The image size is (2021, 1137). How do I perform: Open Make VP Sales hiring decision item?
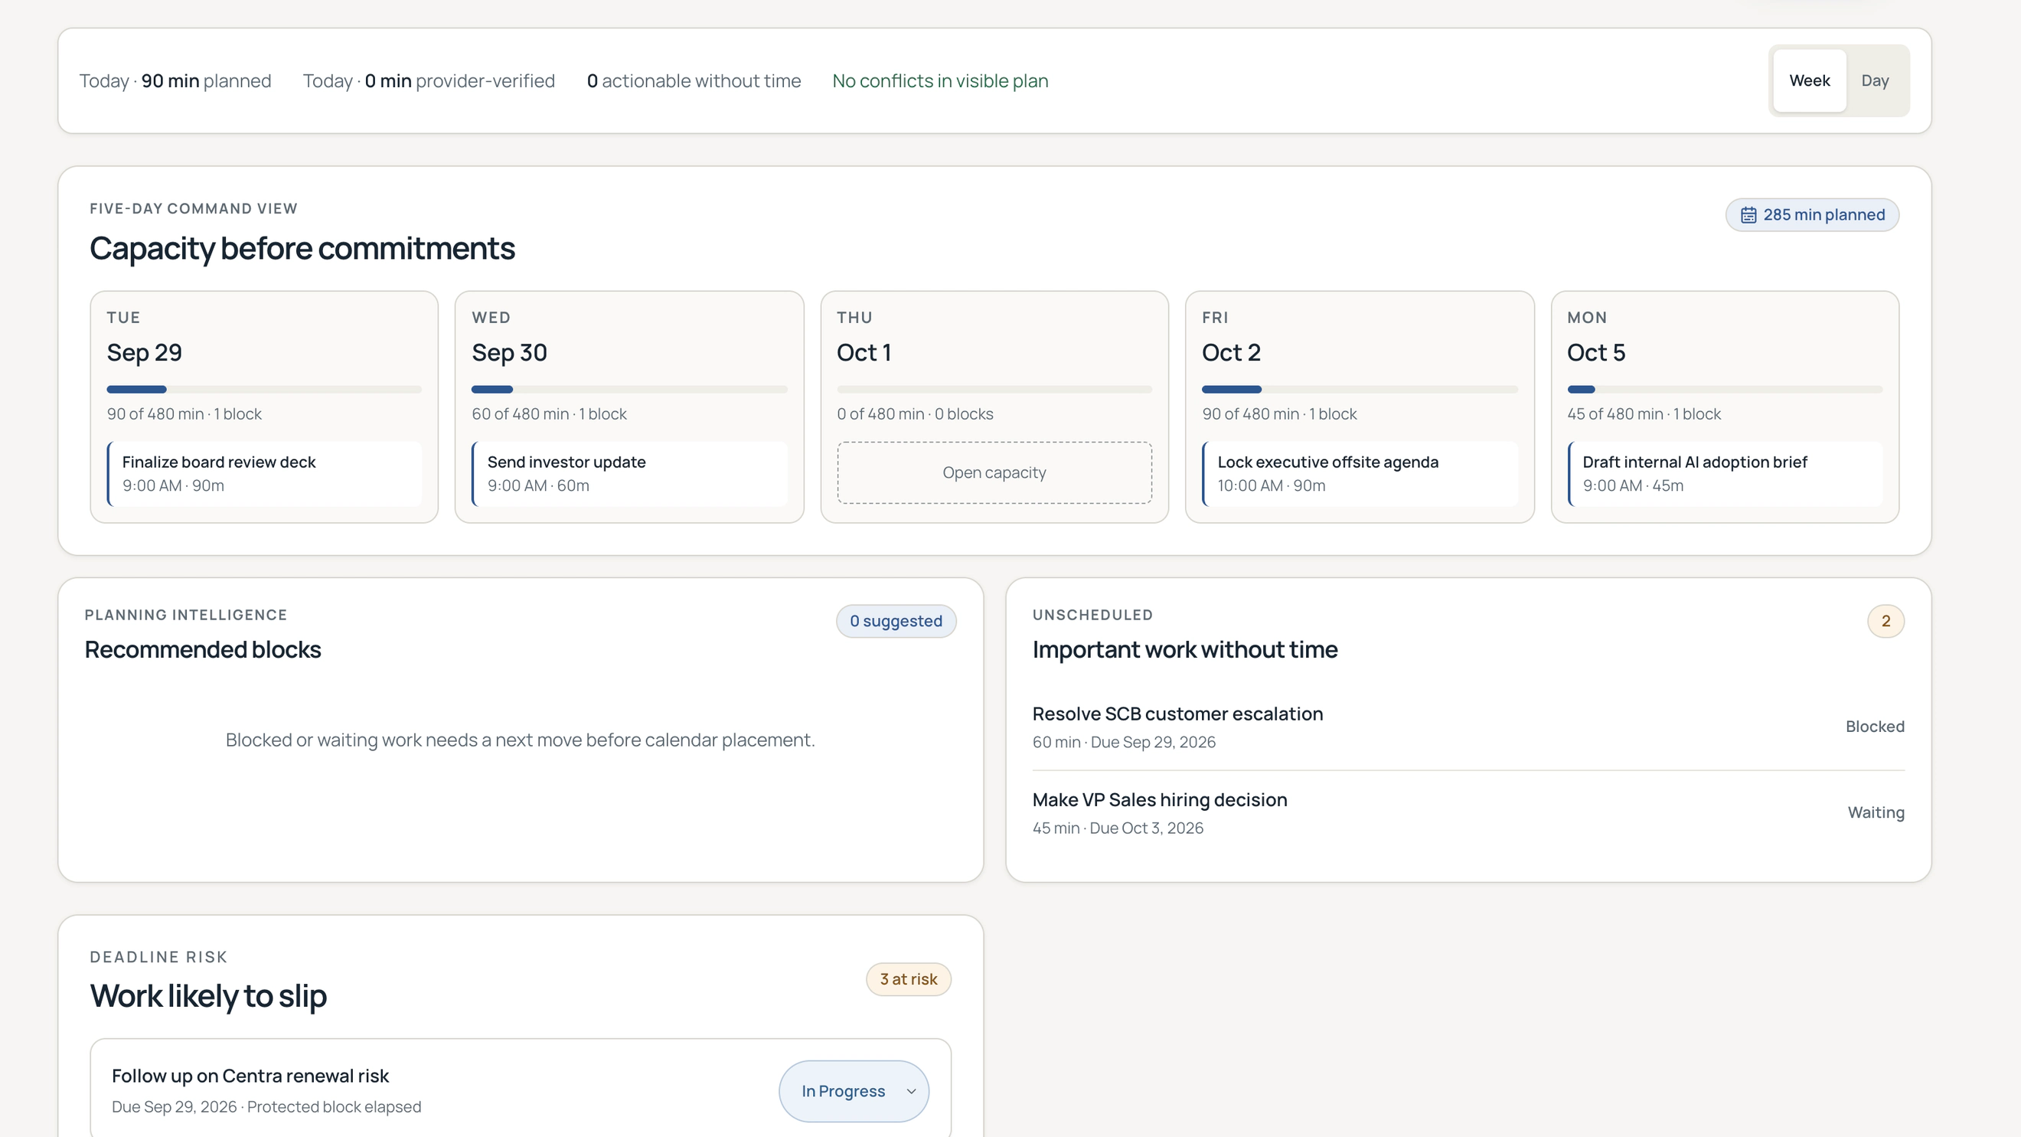1468,813
